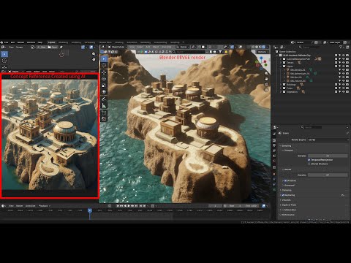Select the Transform tool in 3D viewport
The width and height of the screenshot is (351, 263).
(x=104, y=92)
